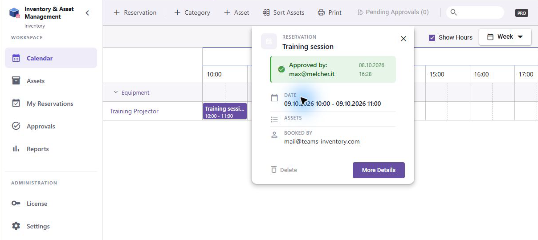Go to My Reservations

pyautogui.click(x=51, y=104)
